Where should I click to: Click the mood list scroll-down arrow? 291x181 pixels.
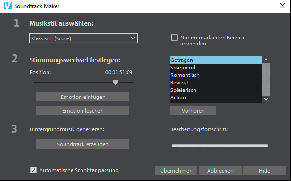click(x=266, y=99)
